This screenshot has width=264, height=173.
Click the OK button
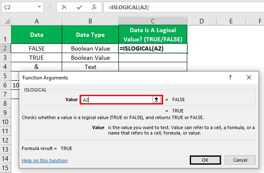[x=205, y=160]
